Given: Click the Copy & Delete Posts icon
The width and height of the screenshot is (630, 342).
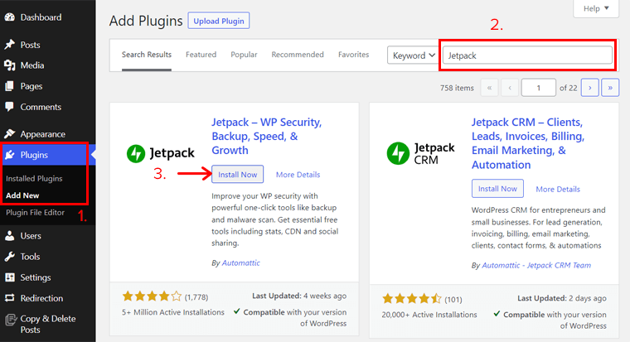Looking at the screenshot, I should tap(11, 320).
